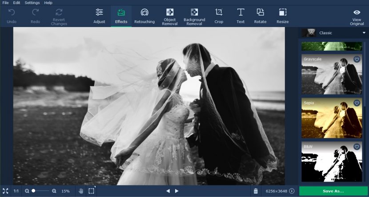Choose the Background Removal tool

[194, 16]
